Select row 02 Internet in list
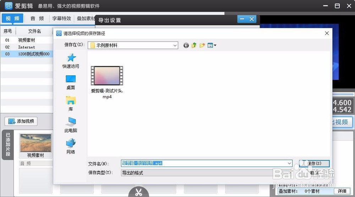The width and height of the screenshot is (355, 197). 27,47
